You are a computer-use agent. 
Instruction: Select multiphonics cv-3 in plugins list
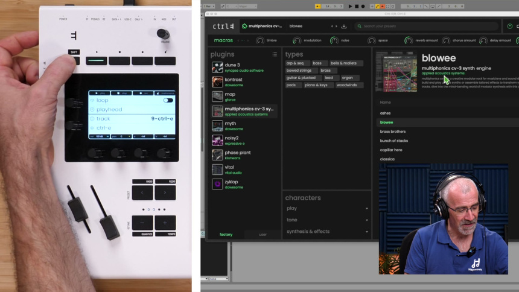click(244, 111)
